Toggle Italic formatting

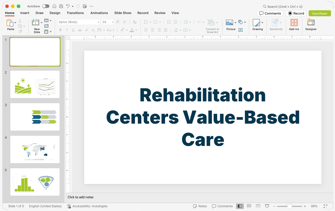(x=67, y=30)
